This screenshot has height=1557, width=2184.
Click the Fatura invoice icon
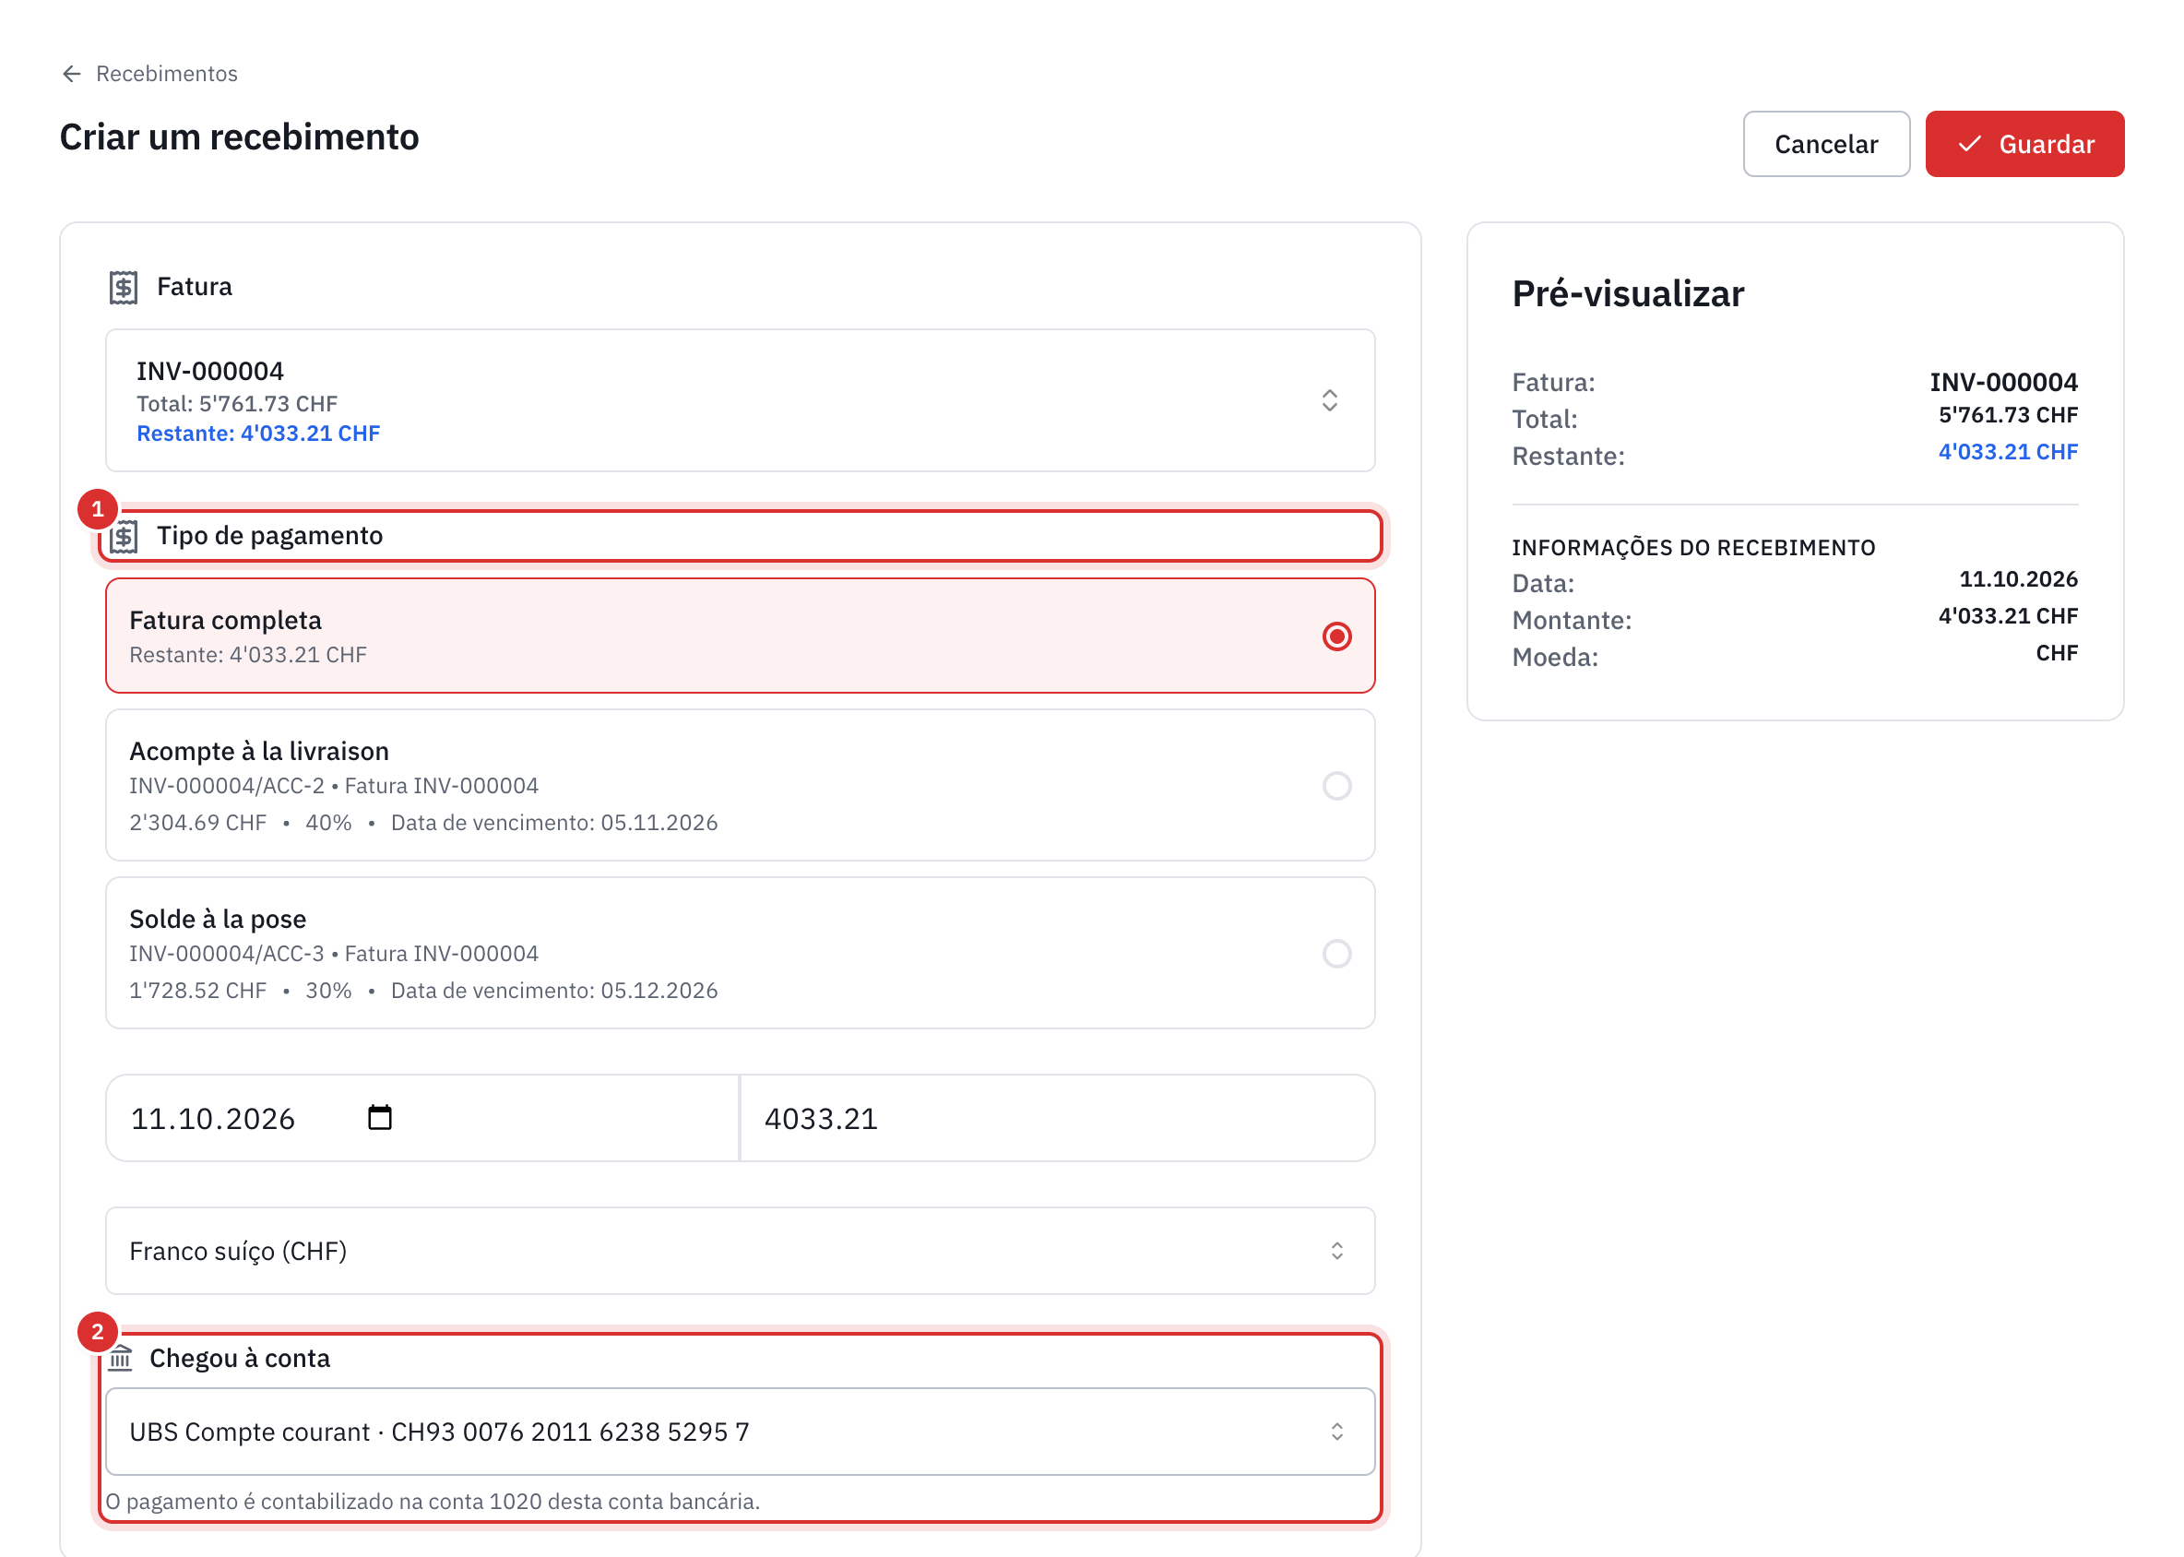click(124, 287)
